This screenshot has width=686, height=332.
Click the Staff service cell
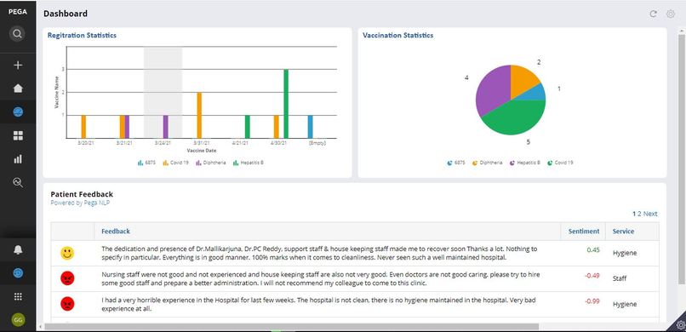coord(620,278)
